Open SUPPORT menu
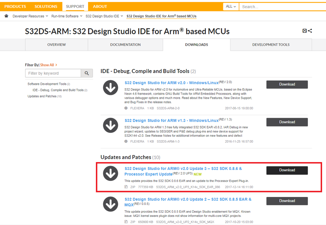Image resolution: width=326 pixels, height=225 pixels. coord(75,7)
